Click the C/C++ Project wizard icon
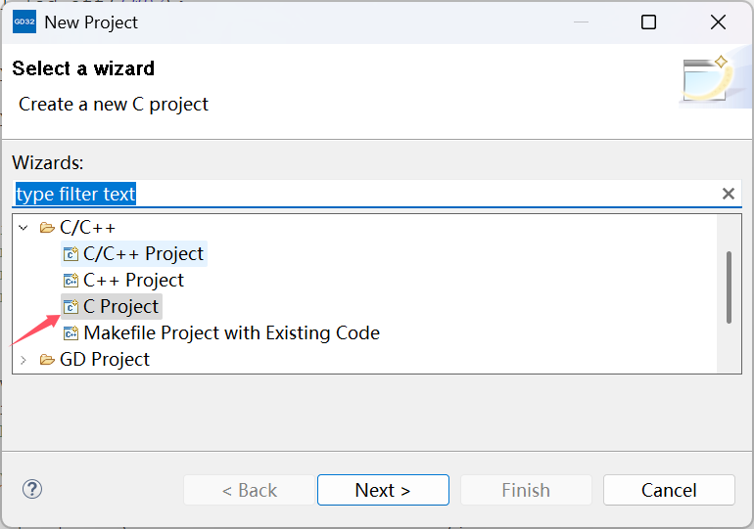754x529 pixels. point(71,253)
